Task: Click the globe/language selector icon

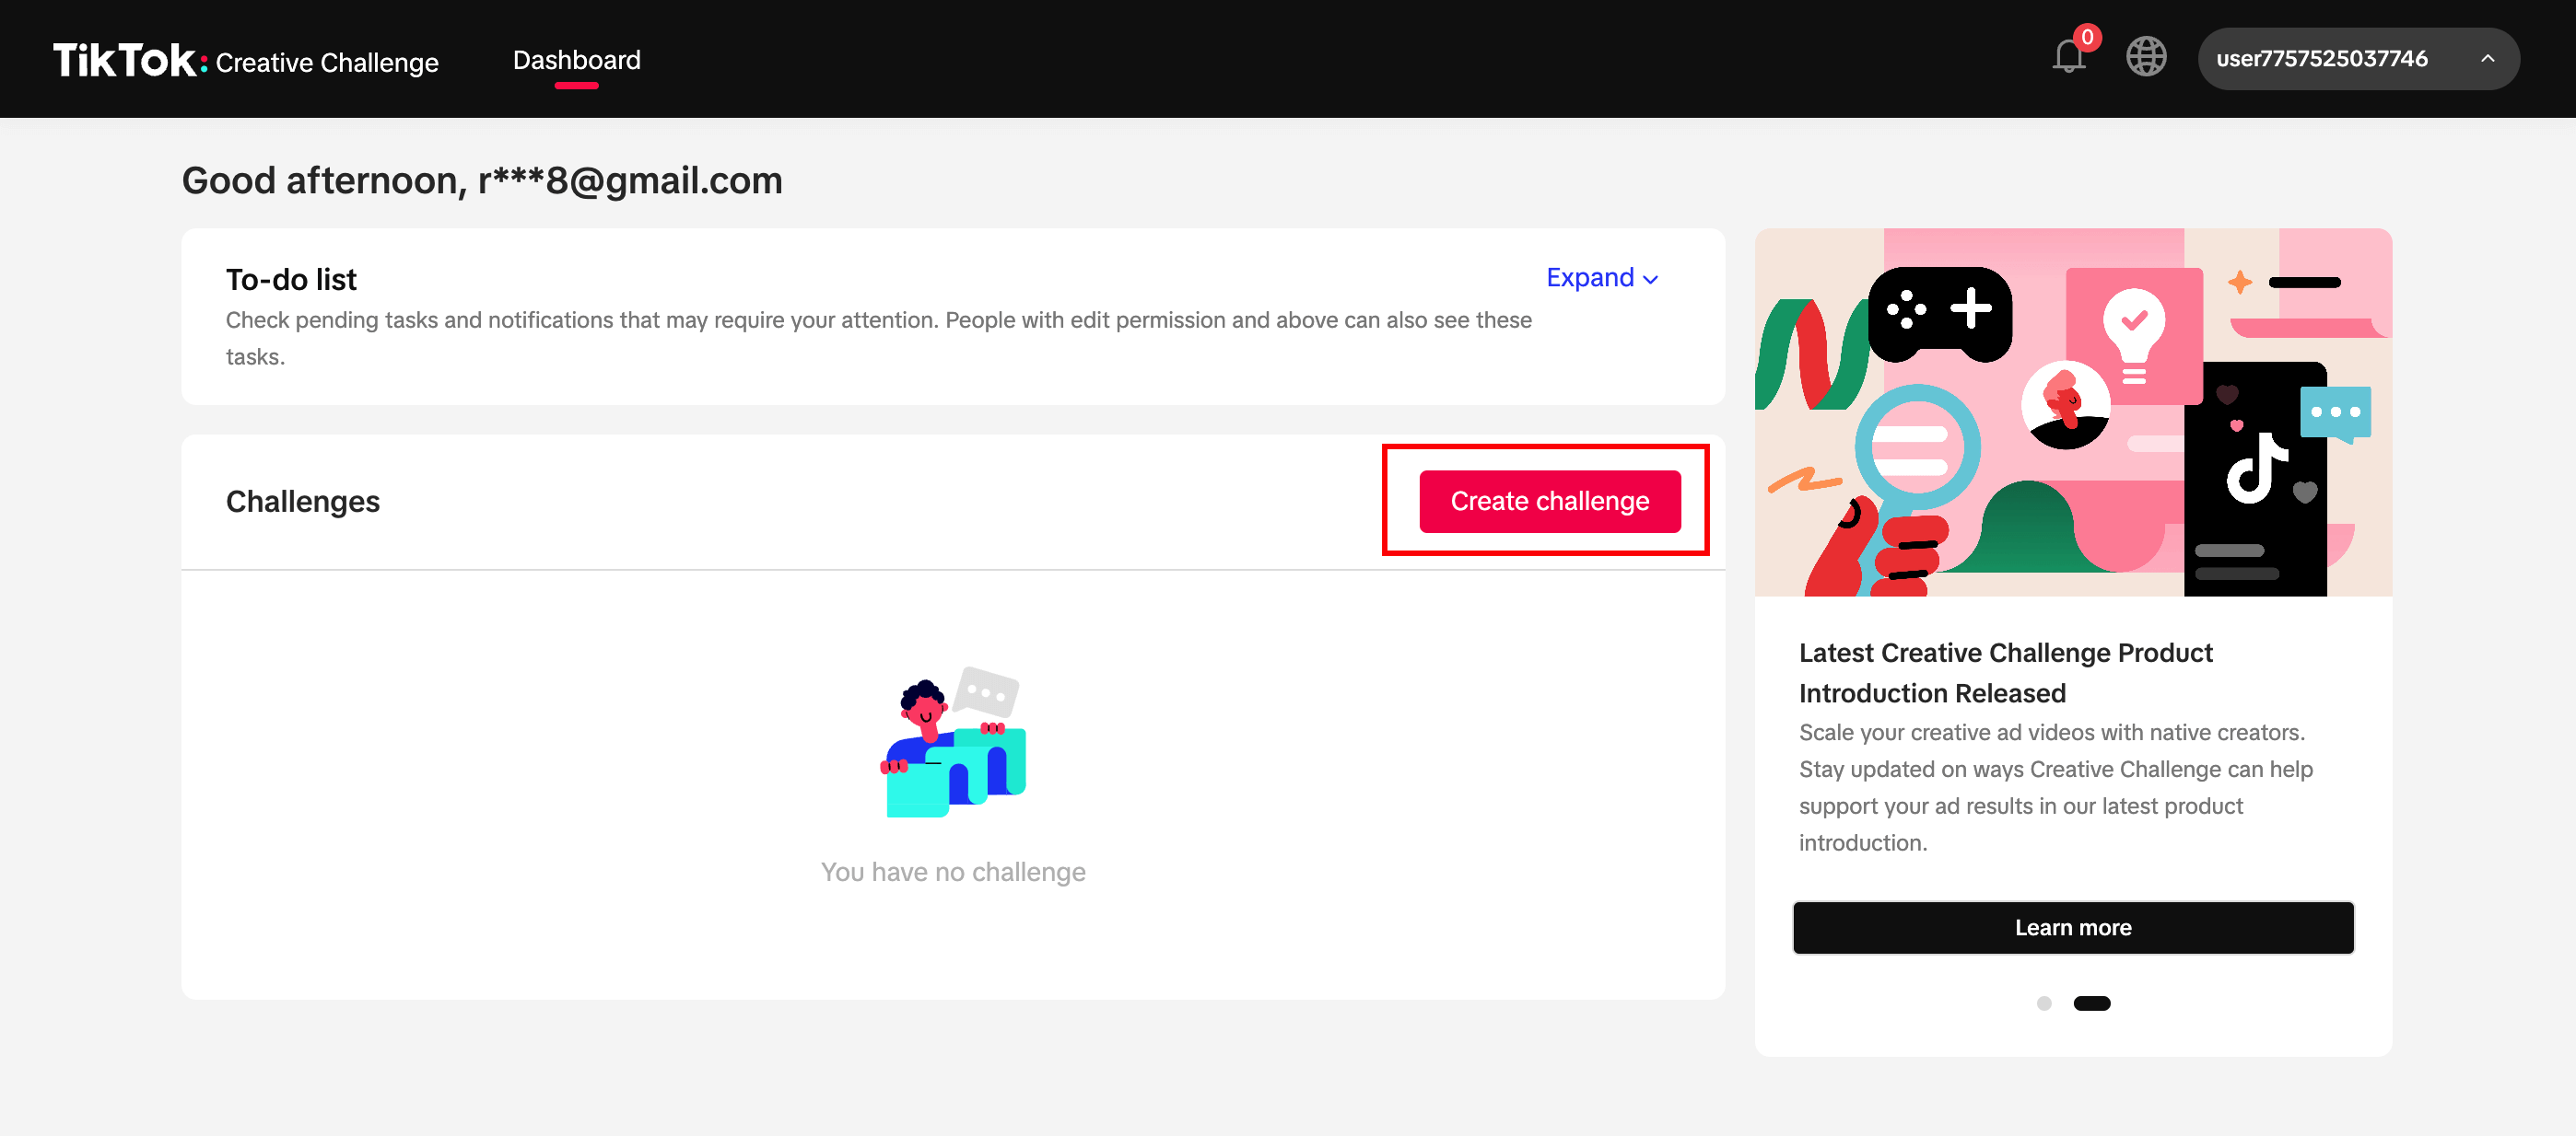Action: click(2142, 57)
